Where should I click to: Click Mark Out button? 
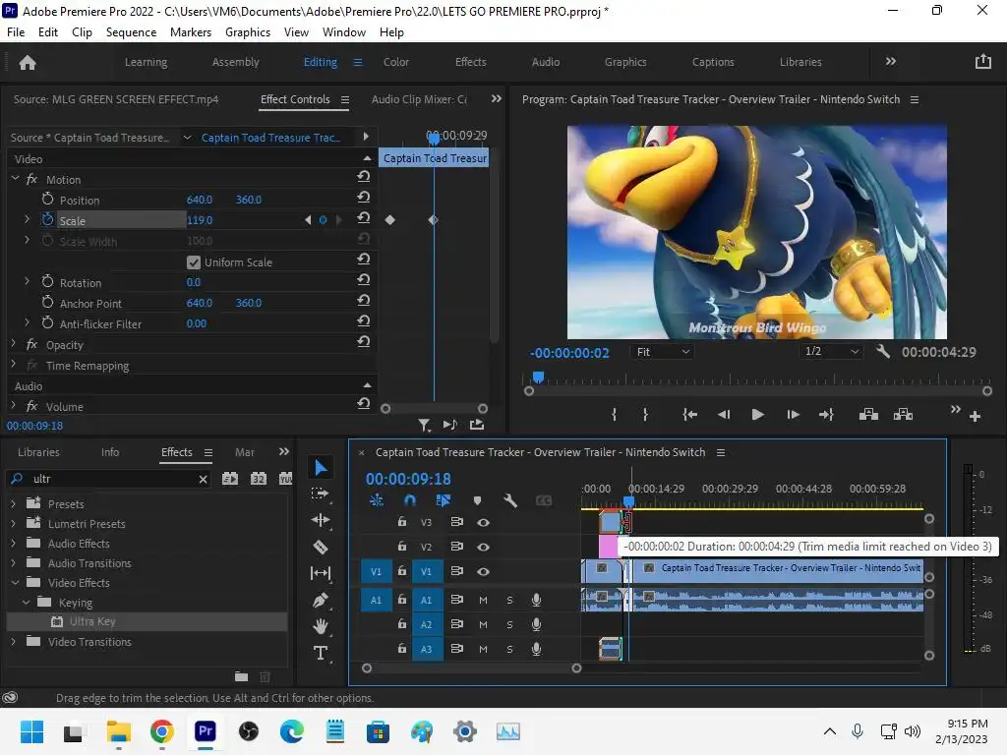click(645, 415)
